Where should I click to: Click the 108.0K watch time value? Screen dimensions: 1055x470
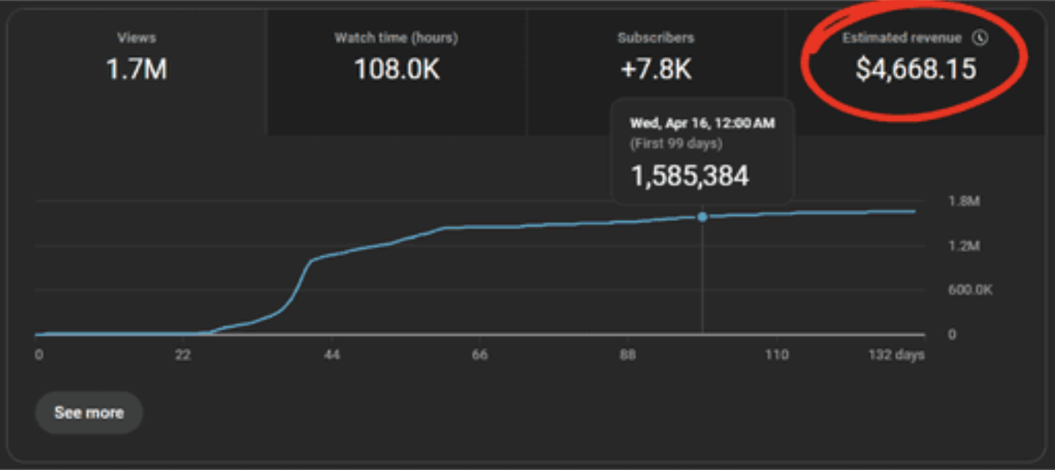[x=395, y=71]
